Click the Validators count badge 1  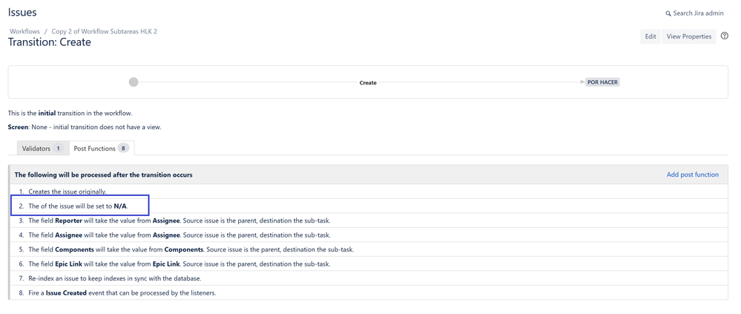58,148
